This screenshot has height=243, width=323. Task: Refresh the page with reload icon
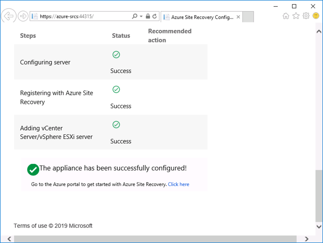pyautogui.click(x=155, y=16)
